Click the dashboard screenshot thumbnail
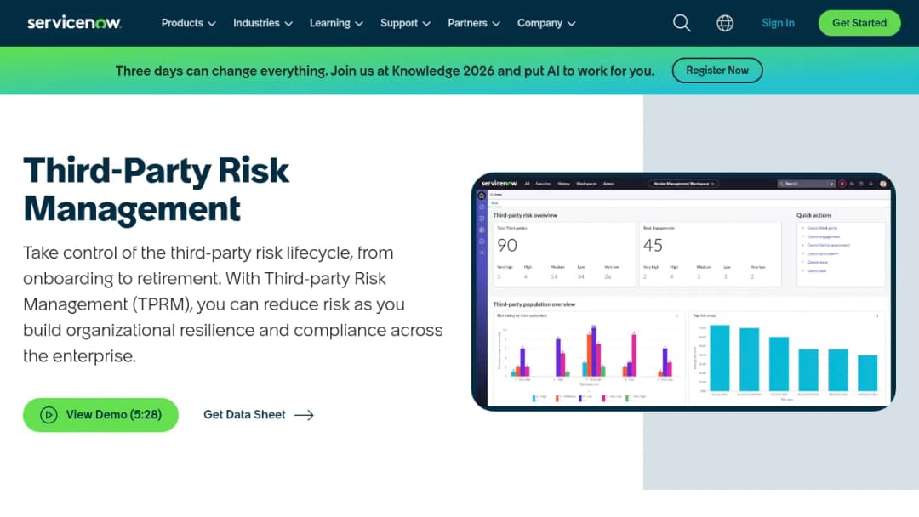This screenshot has width=919, height=517. click(683, 292)
